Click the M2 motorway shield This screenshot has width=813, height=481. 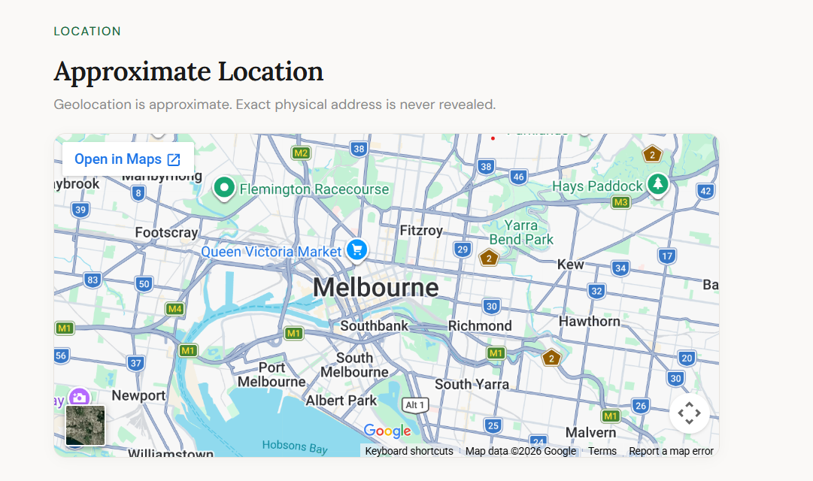(x=301, y=153)
